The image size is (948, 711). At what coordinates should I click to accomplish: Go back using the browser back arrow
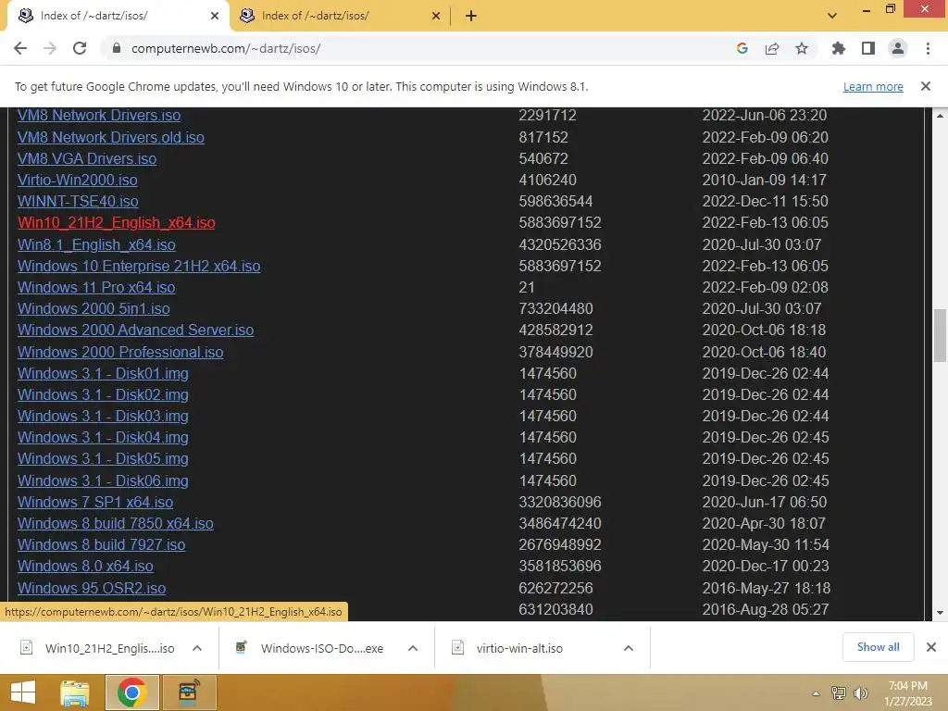(x=20, y=48)
